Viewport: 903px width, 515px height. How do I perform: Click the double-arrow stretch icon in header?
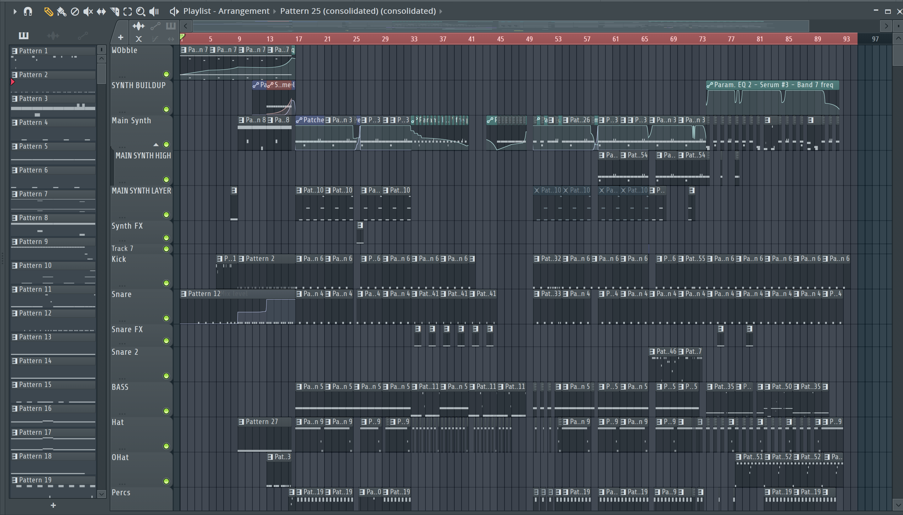tap(171, 39)
